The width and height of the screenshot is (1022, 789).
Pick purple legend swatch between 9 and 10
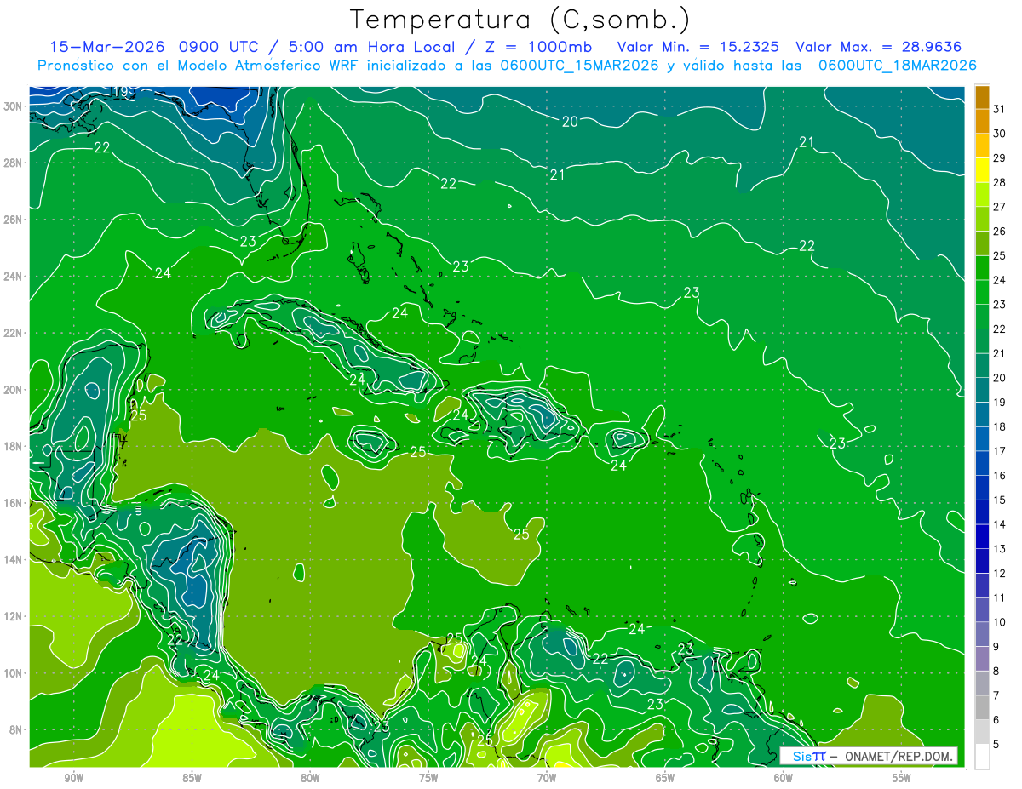click(x=982, y=635)
